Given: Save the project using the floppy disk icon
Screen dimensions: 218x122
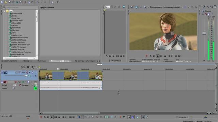Looking at the screenshot, I should click(10, 2).
